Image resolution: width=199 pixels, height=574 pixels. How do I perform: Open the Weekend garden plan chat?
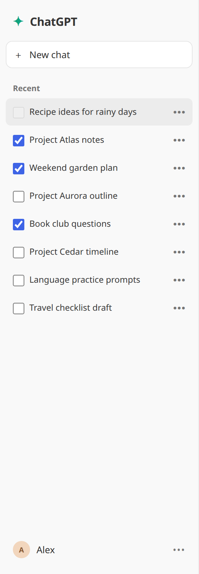[x=99, y=168]
